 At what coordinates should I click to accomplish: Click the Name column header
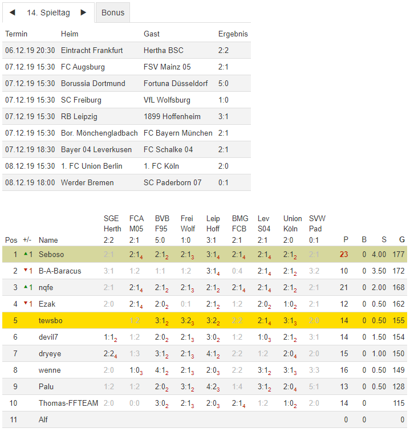48,240
